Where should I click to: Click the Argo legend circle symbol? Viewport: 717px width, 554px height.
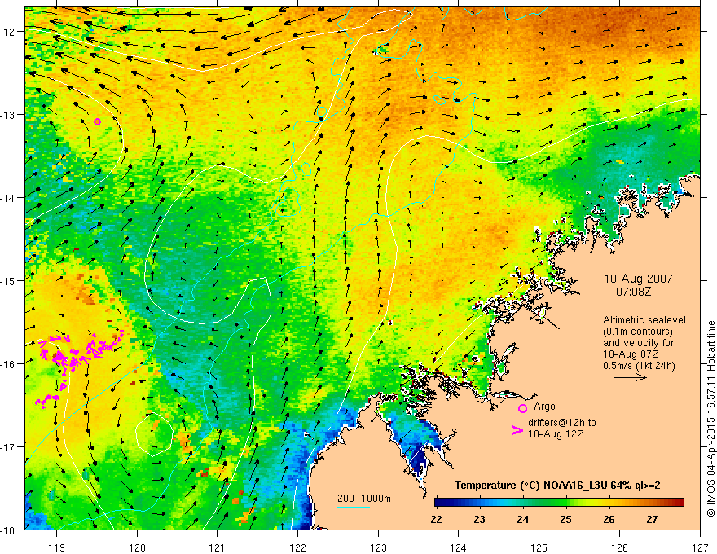(522, 408)
